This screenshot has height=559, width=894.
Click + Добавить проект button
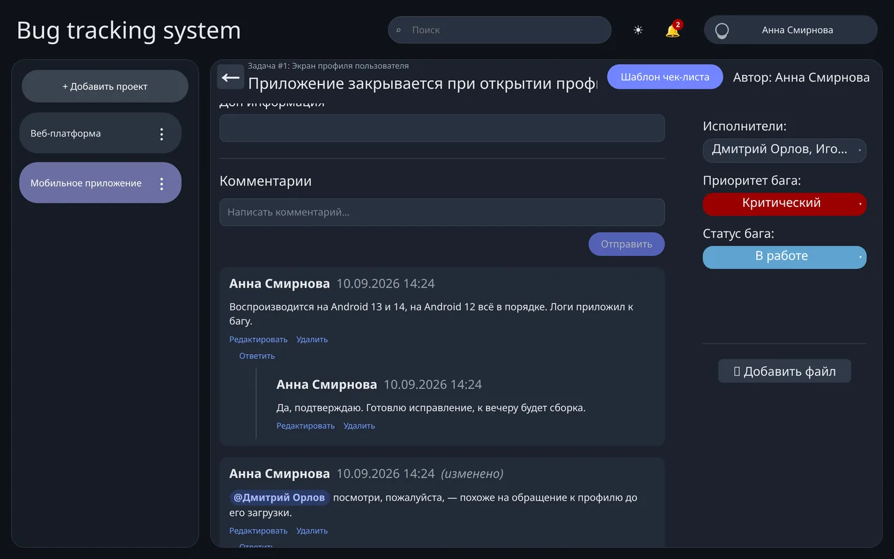pyautogui.click(x=105, y=86)
